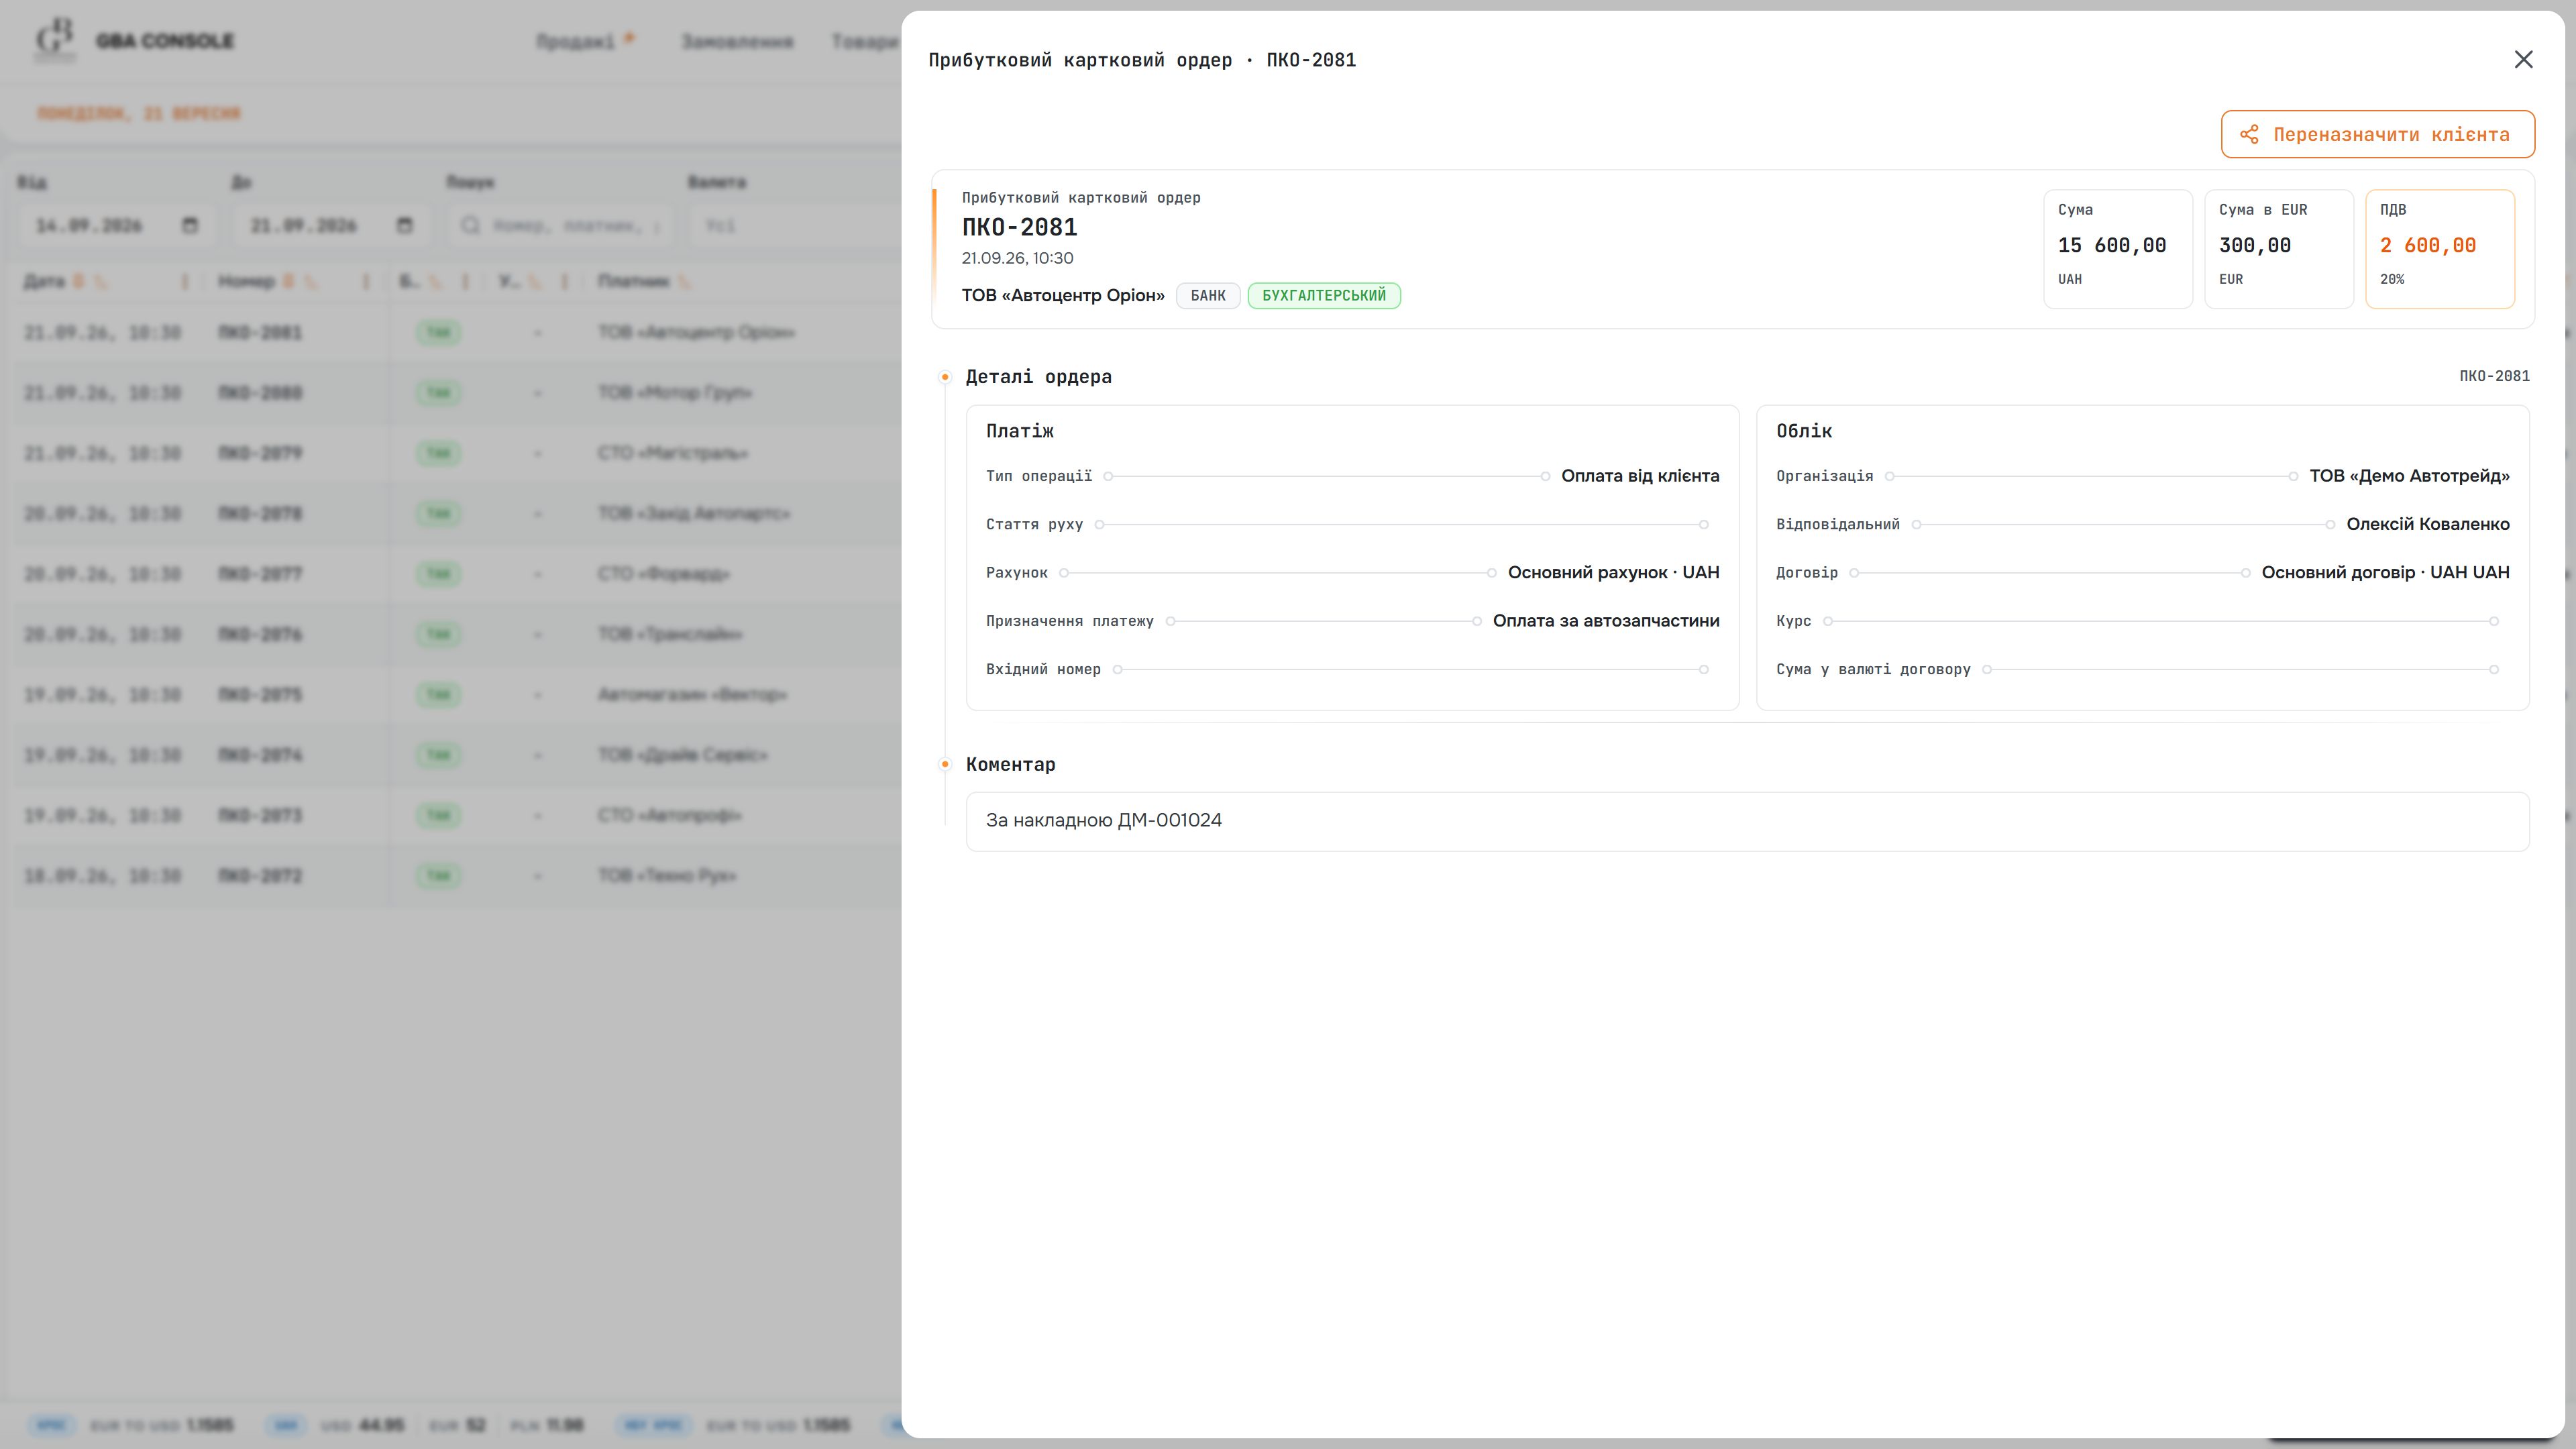Click the Коментар section heading
This screenshot has width=2576, height=1449.
pyautogui.click(x=1010, y=764)
